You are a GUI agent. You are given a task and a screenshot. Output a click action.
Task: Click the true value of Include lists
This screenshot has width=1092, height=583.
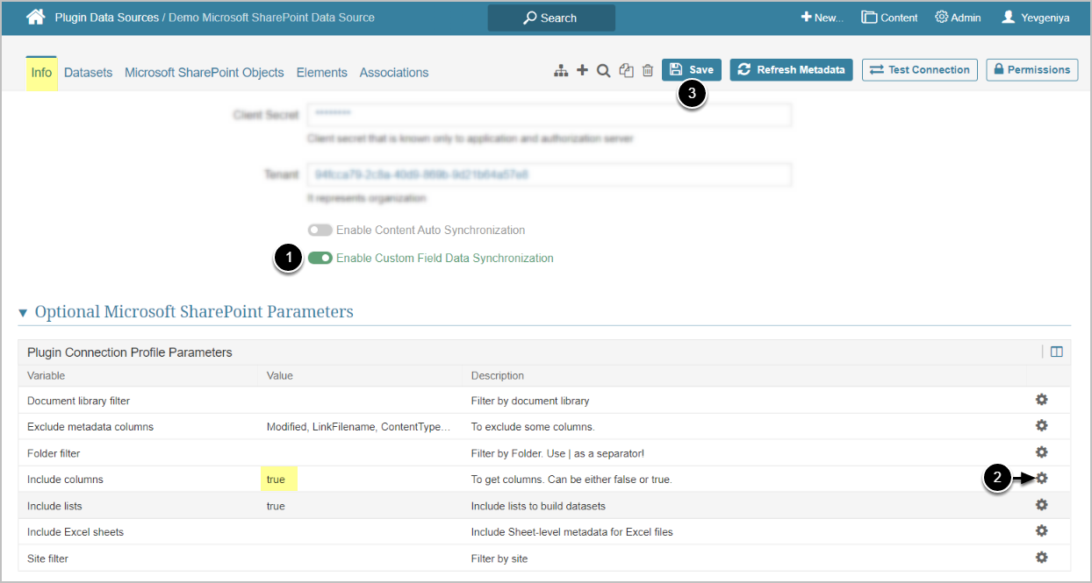276,506
